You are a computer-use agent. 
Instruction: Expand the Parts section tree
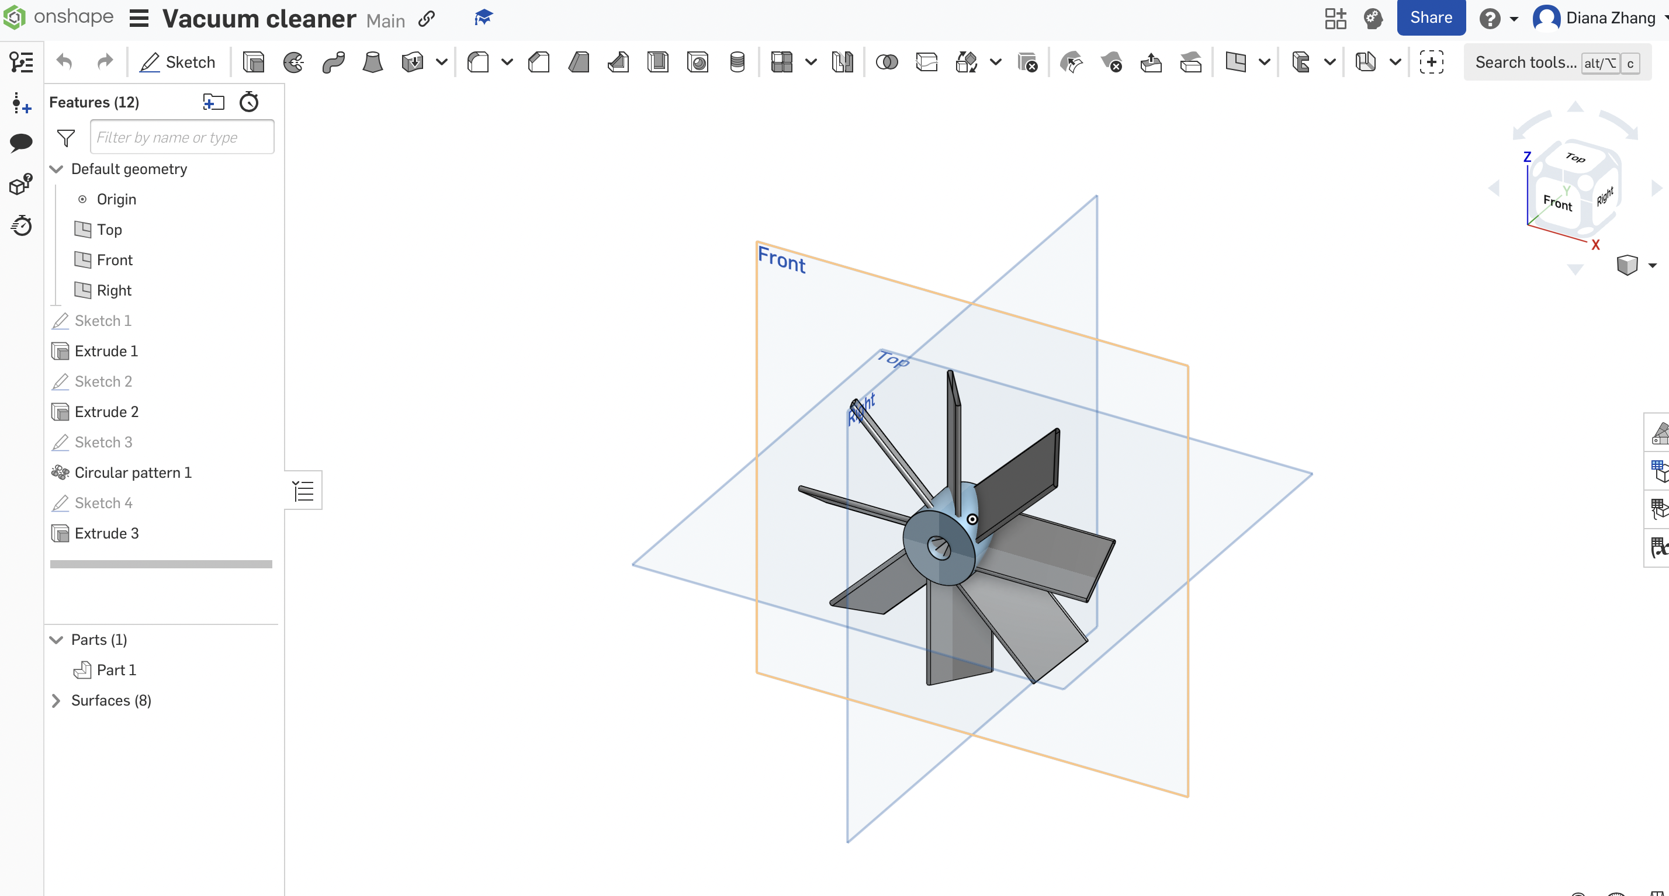(56, 639)
